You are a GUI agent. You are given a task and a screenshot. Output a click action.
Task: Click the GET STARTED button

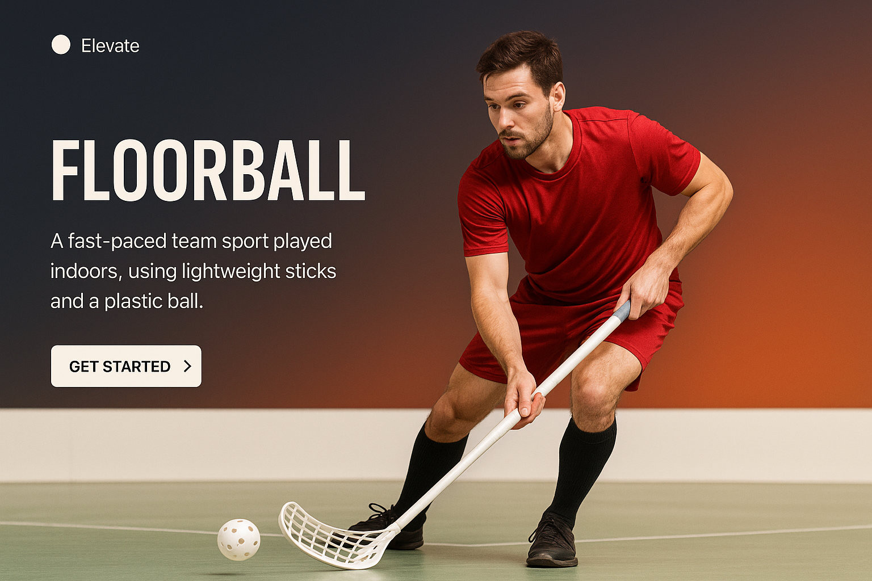126,366
